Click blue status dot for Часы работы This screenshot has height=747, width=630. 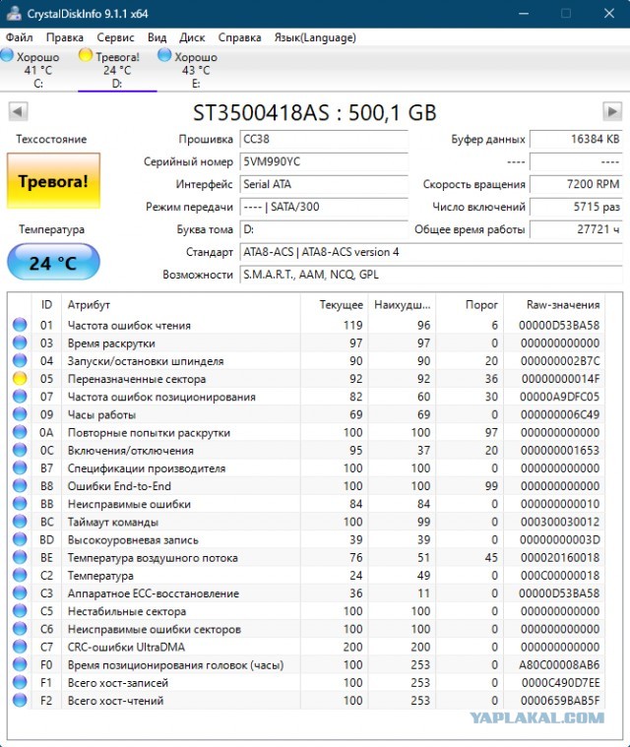20,414
